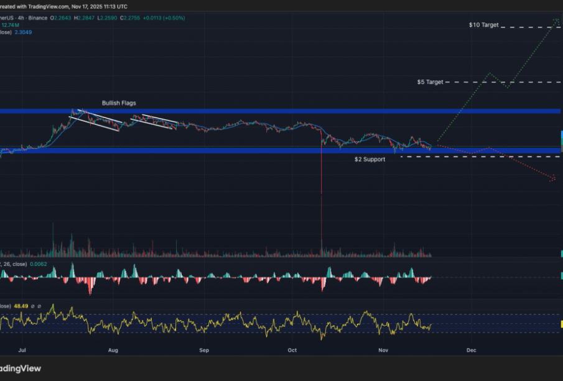Click the Aug label on the time axis
563x381 pixels.
click(x=113, y=351)
